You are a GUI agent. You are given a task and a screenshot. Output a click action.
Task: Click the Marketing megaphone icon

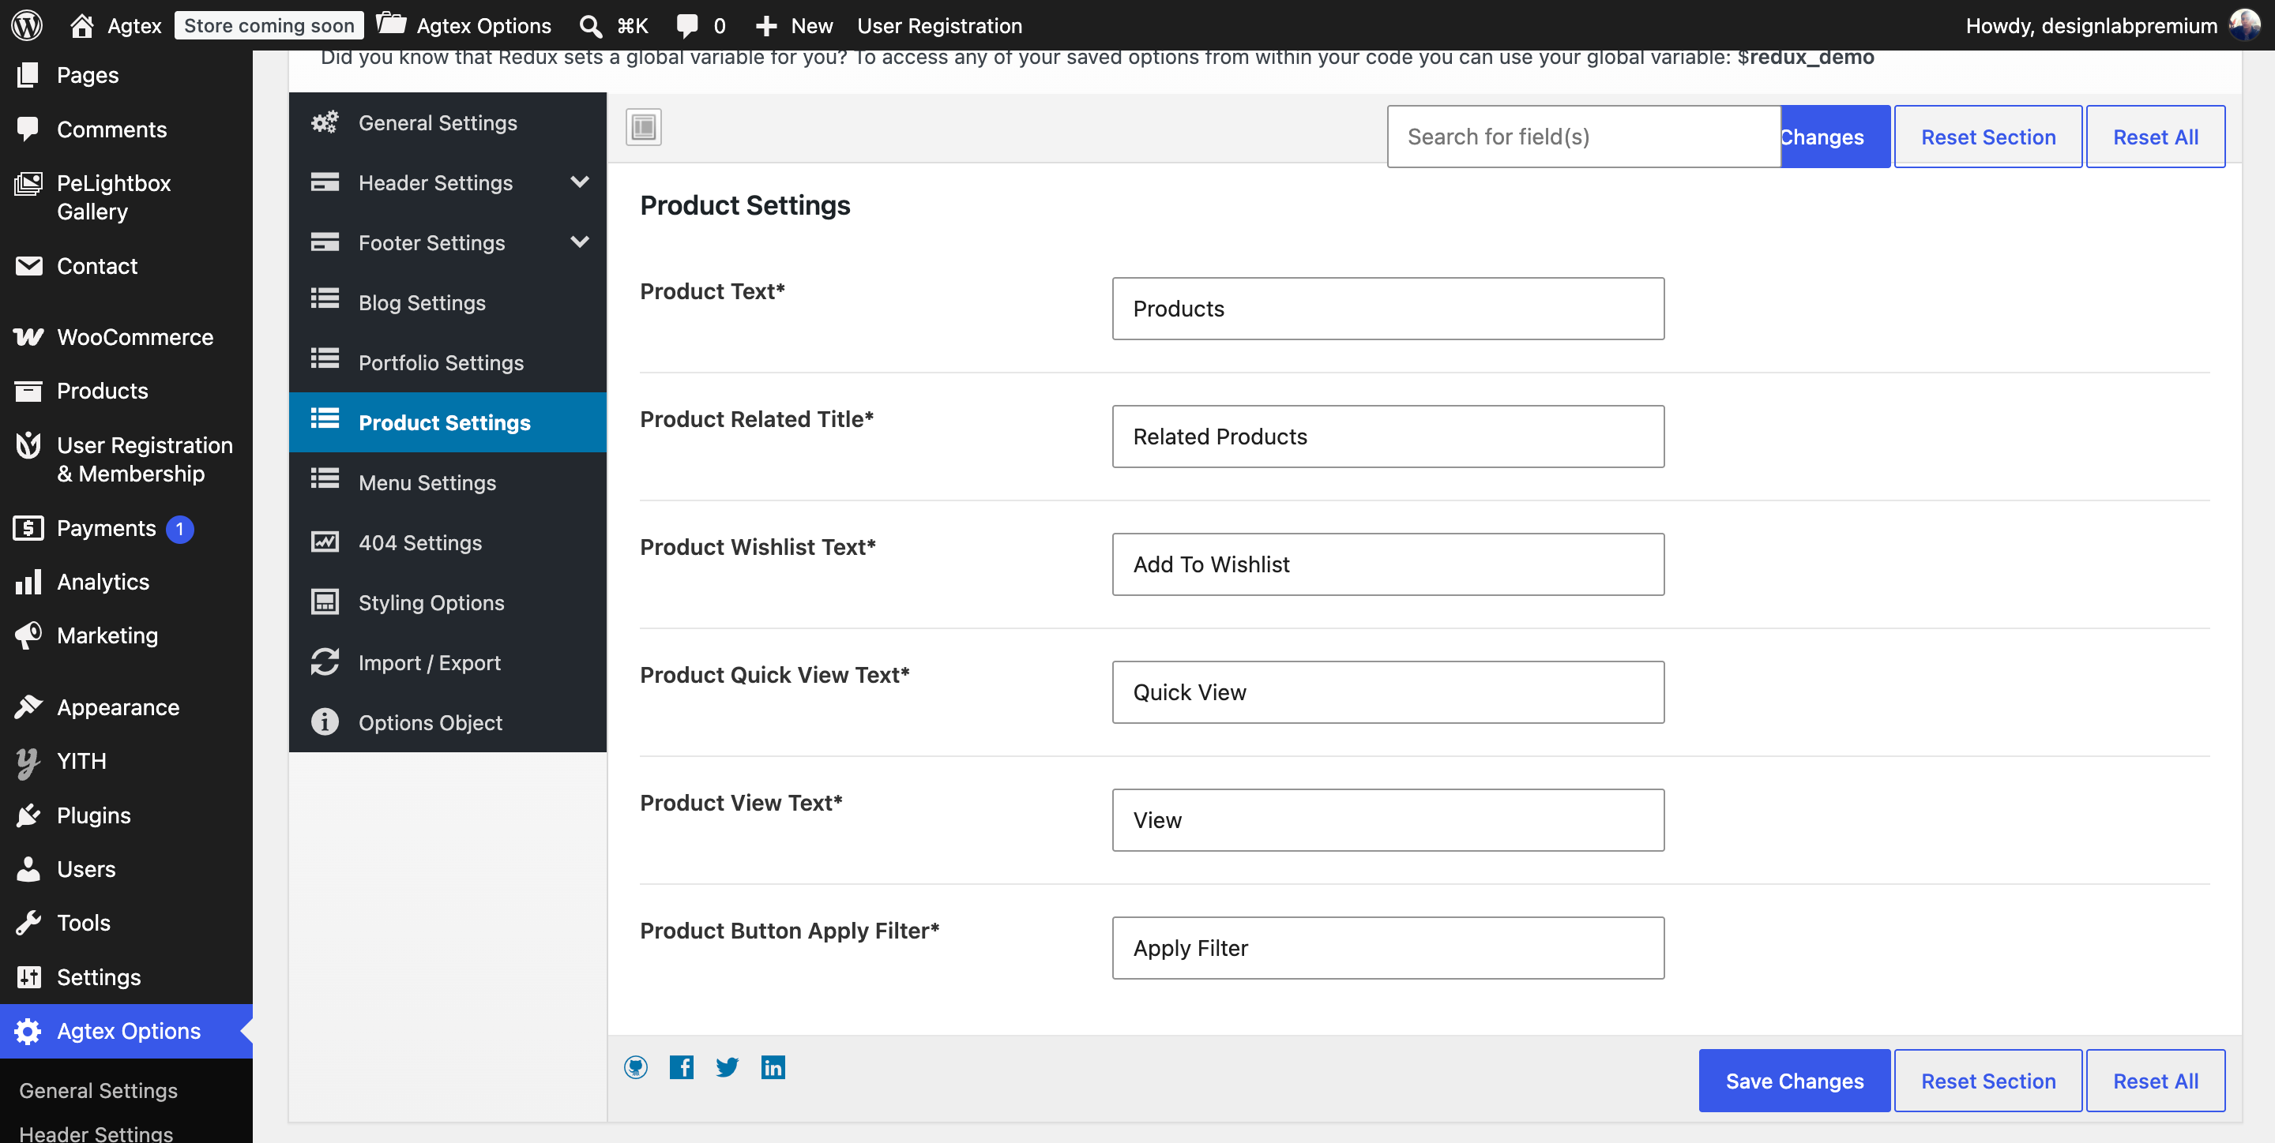(x=28, y=635)
